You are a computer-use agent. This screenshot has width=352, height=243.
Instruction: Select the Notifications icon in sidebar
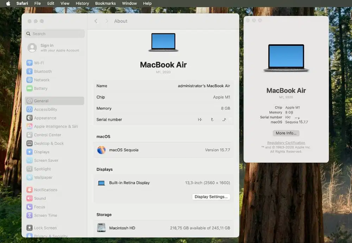click(x=30, y=190)
